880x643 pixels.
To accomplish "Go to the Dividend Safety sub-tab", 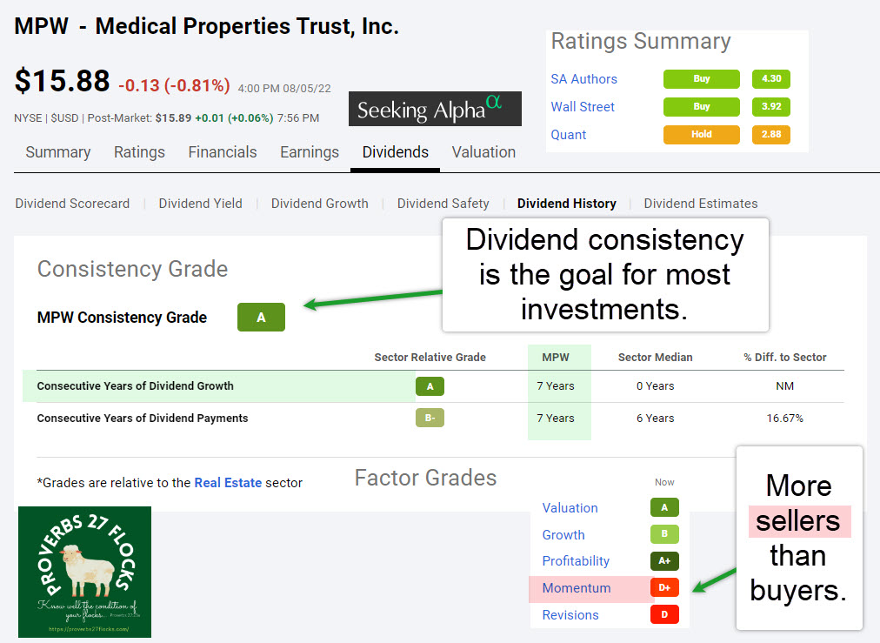I will point(443,204).
